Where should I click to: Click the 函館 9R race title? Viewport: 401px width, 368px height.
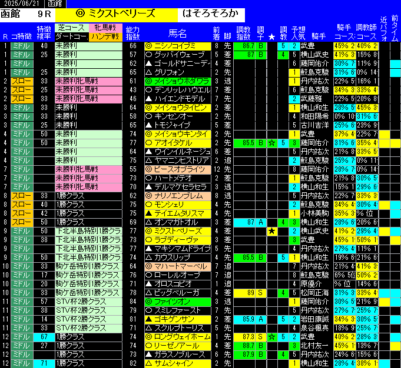click(27, 14)
